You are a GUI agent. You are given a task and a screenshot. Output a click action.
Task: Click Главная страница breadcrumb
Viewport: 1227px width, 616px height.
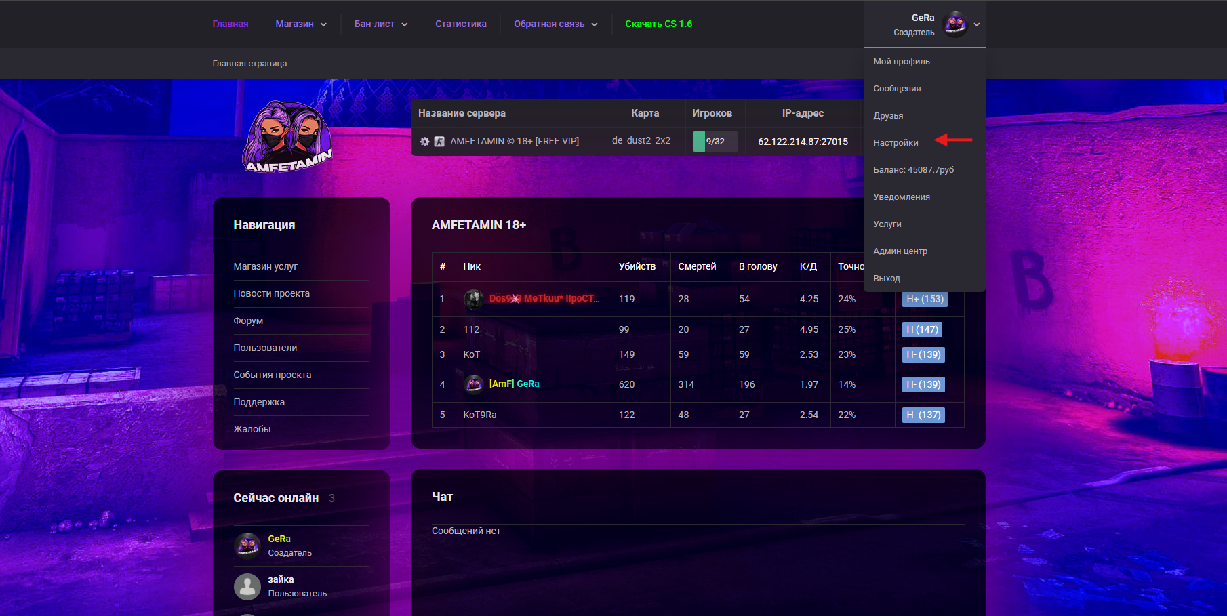click(249, 64)
